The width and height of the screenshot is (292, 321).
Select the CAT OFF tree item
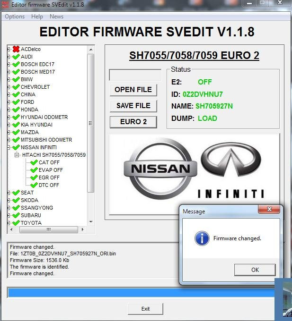[49, 162]
